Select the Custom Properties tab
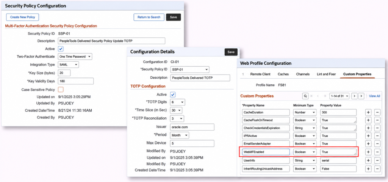Screen dimensions: 388x182 (357, 74)
